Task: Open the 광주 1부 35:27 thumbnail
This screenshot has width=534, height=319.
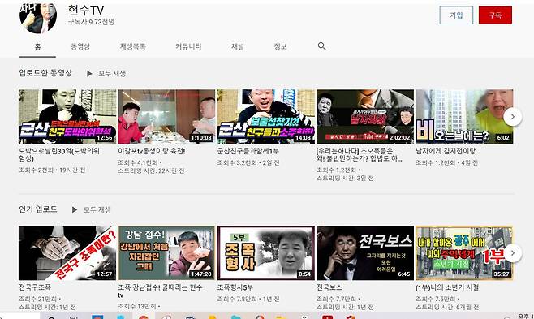Action: (x=464, y=253)
